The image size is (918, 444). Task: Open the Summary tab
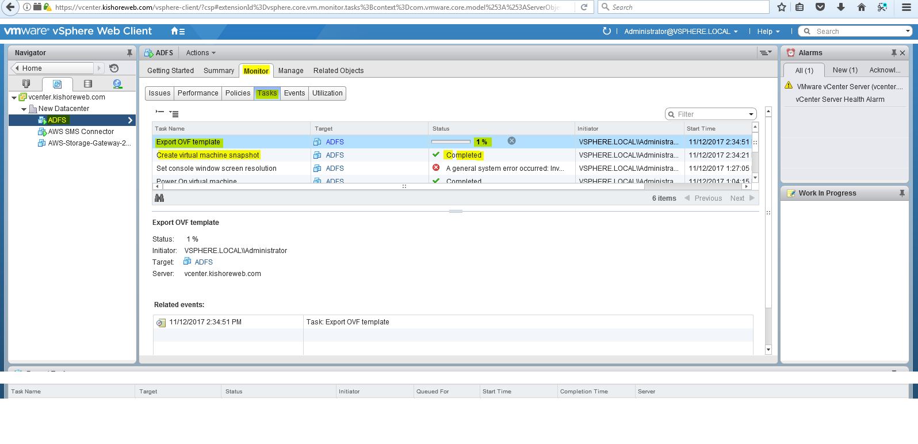(219, 71)
